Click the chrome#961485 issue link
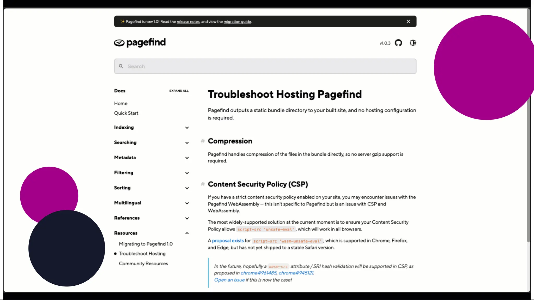 point(258,273)
